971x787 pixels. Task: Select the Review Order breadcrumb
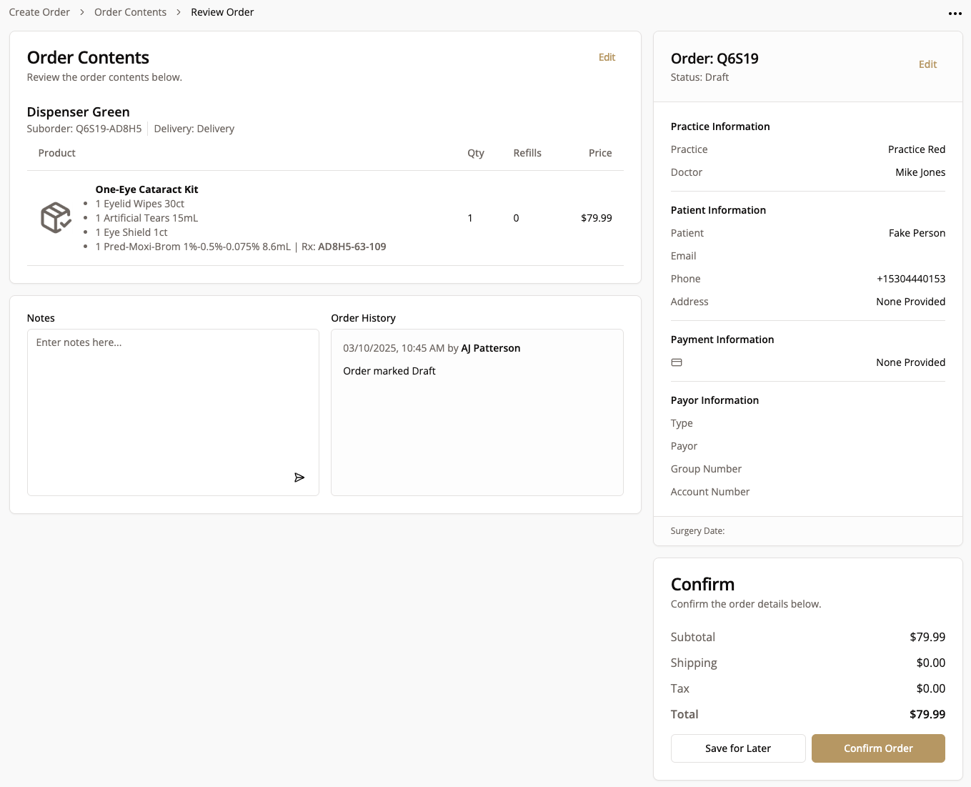pos(222,12)
